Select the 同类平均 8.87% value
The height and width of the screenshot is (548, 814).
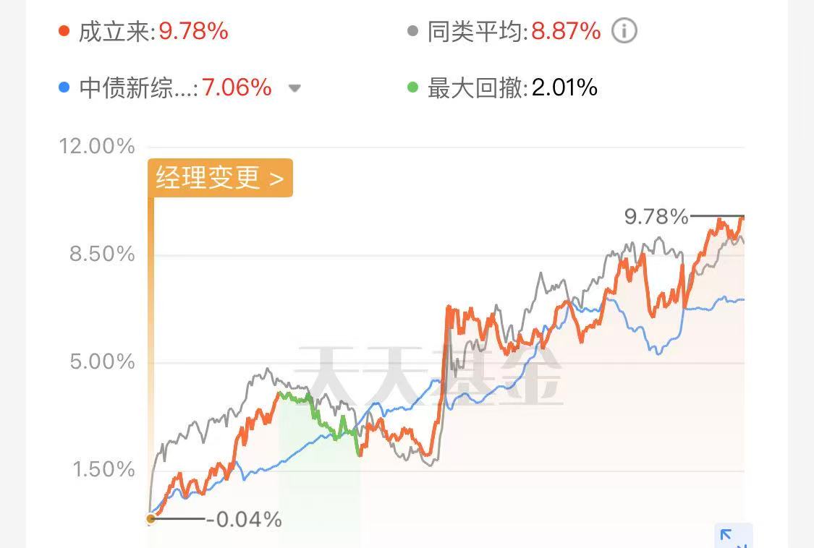click(x=566, y=31)
